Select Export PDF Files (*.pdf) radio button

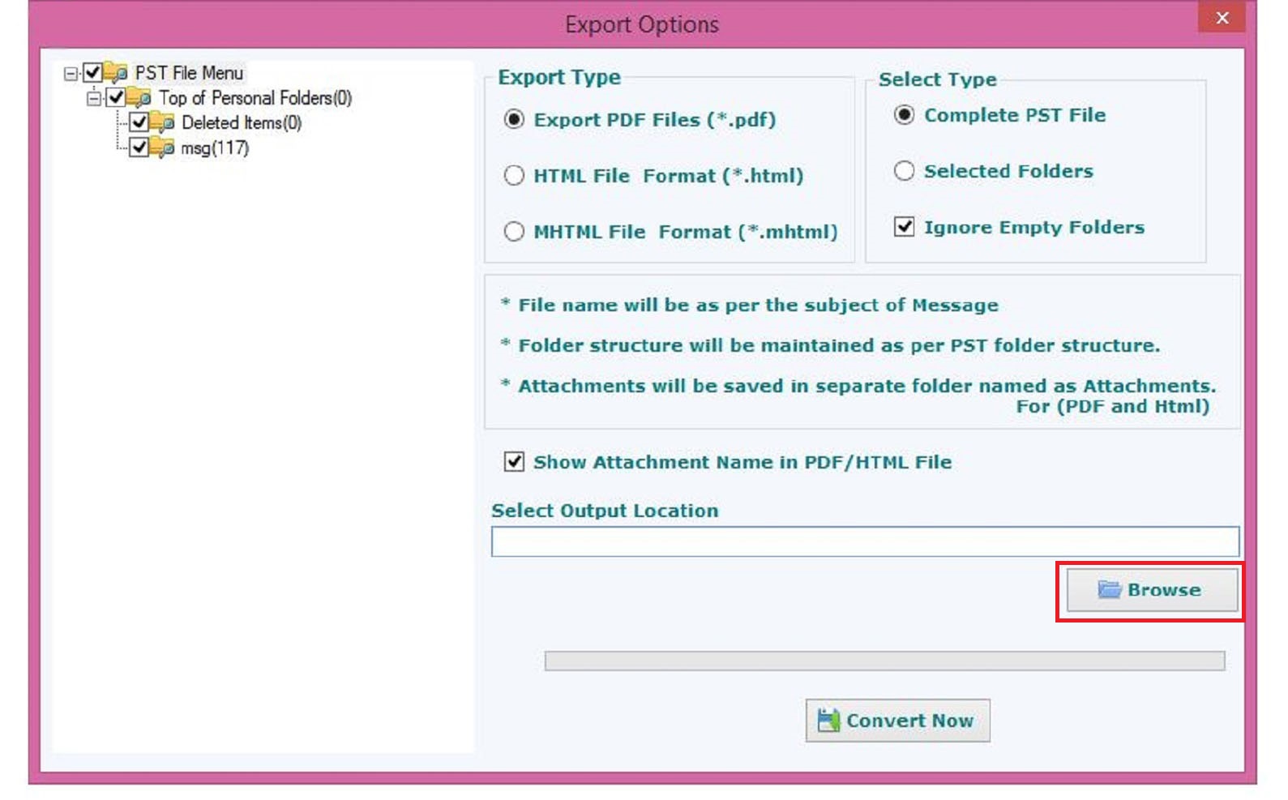click(514, 119)
